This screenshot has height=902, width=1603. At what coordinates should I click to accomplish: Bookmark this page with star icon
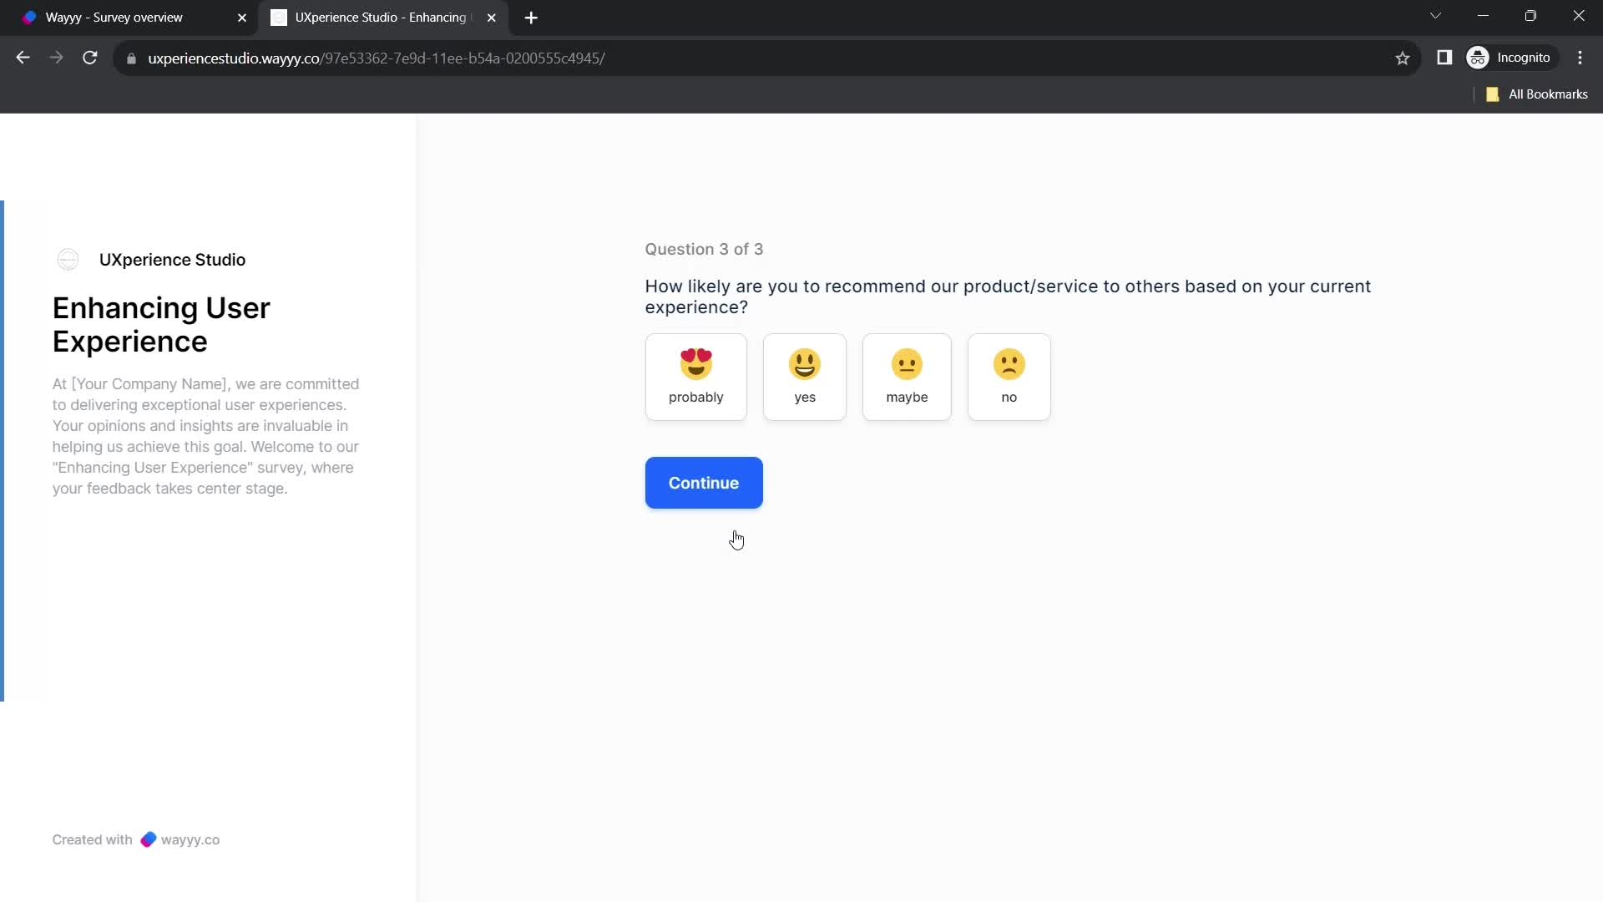pyautogui.click(x=1403, y=58)
